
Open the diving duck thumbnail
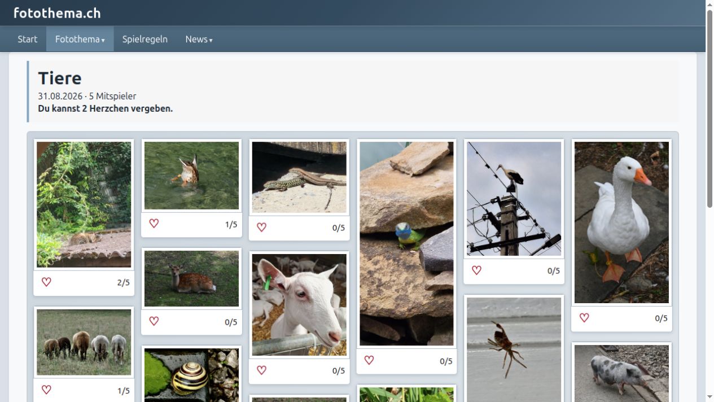click(191, 176)
